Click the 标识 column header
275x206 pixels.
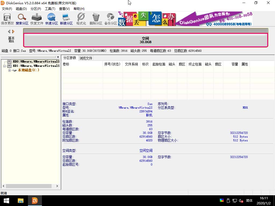[x=145, y=64]
